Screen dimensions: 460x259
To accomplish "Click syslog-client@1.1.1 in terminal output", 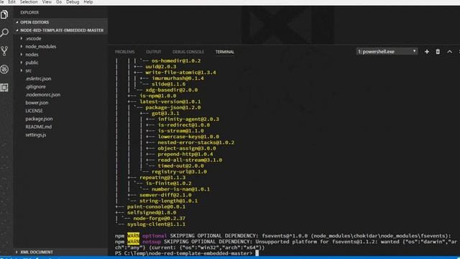I will (156, 224).
